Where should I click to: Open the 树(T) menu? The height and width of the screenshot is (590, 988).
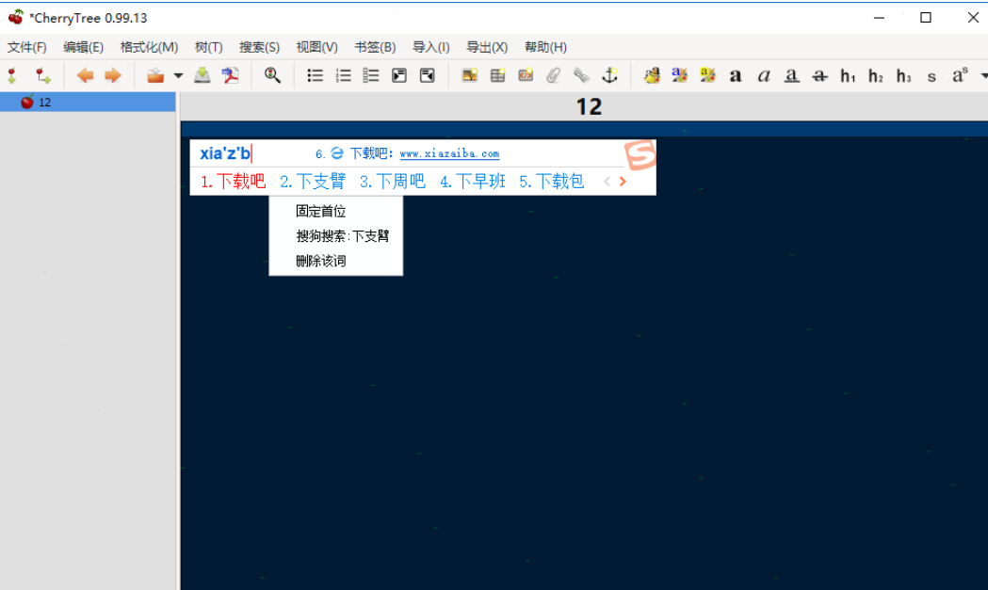(x=208, y=47)
